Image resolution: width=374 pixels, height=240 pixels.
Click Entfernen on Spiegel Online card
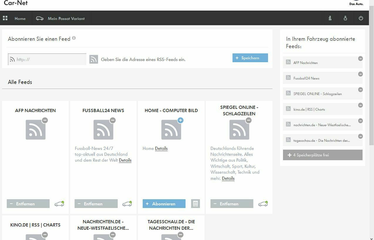coord(232,204)
